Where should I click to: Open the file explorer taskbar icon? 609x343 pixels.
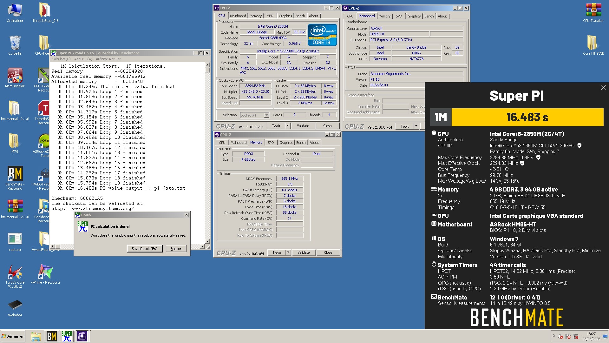[x=36, y=336]
